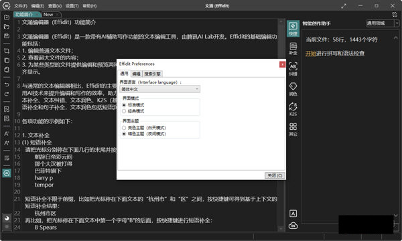Click the 关闭(C) button in Preferences
402x241 pixels.
tap(275, 175)
